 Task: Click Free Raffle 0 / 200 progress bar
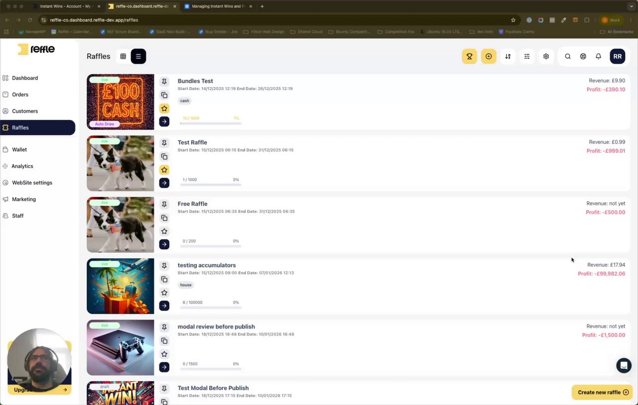click(211, 246)
